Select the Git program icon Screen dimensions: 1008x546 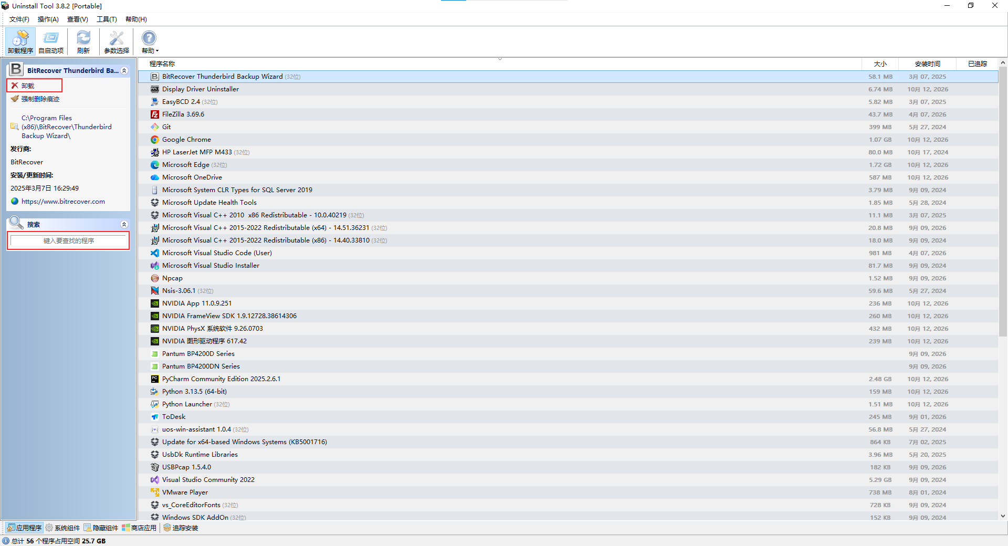pos(155,127)
